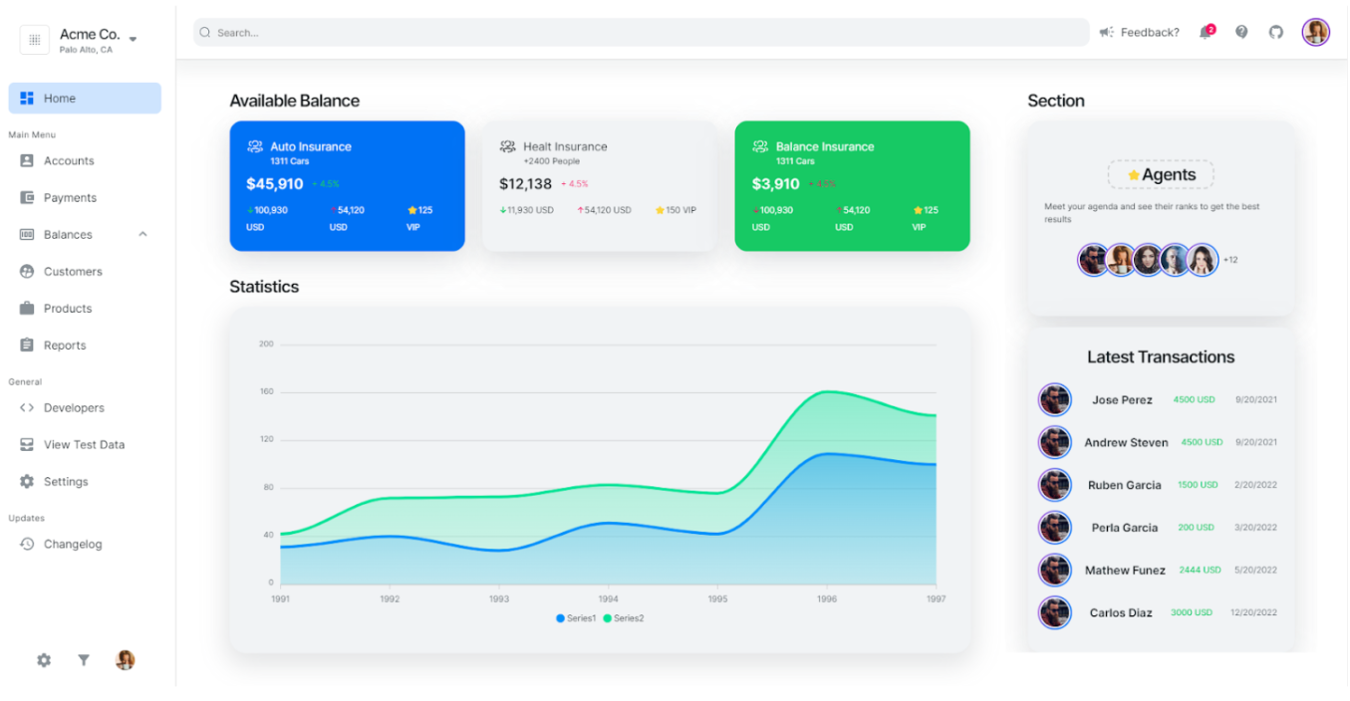The width and height of the screenshot is (1350, 701).
Task: Toggle Series1 in the chart legend
Action: pyautogui.click(x=576, y=618)
